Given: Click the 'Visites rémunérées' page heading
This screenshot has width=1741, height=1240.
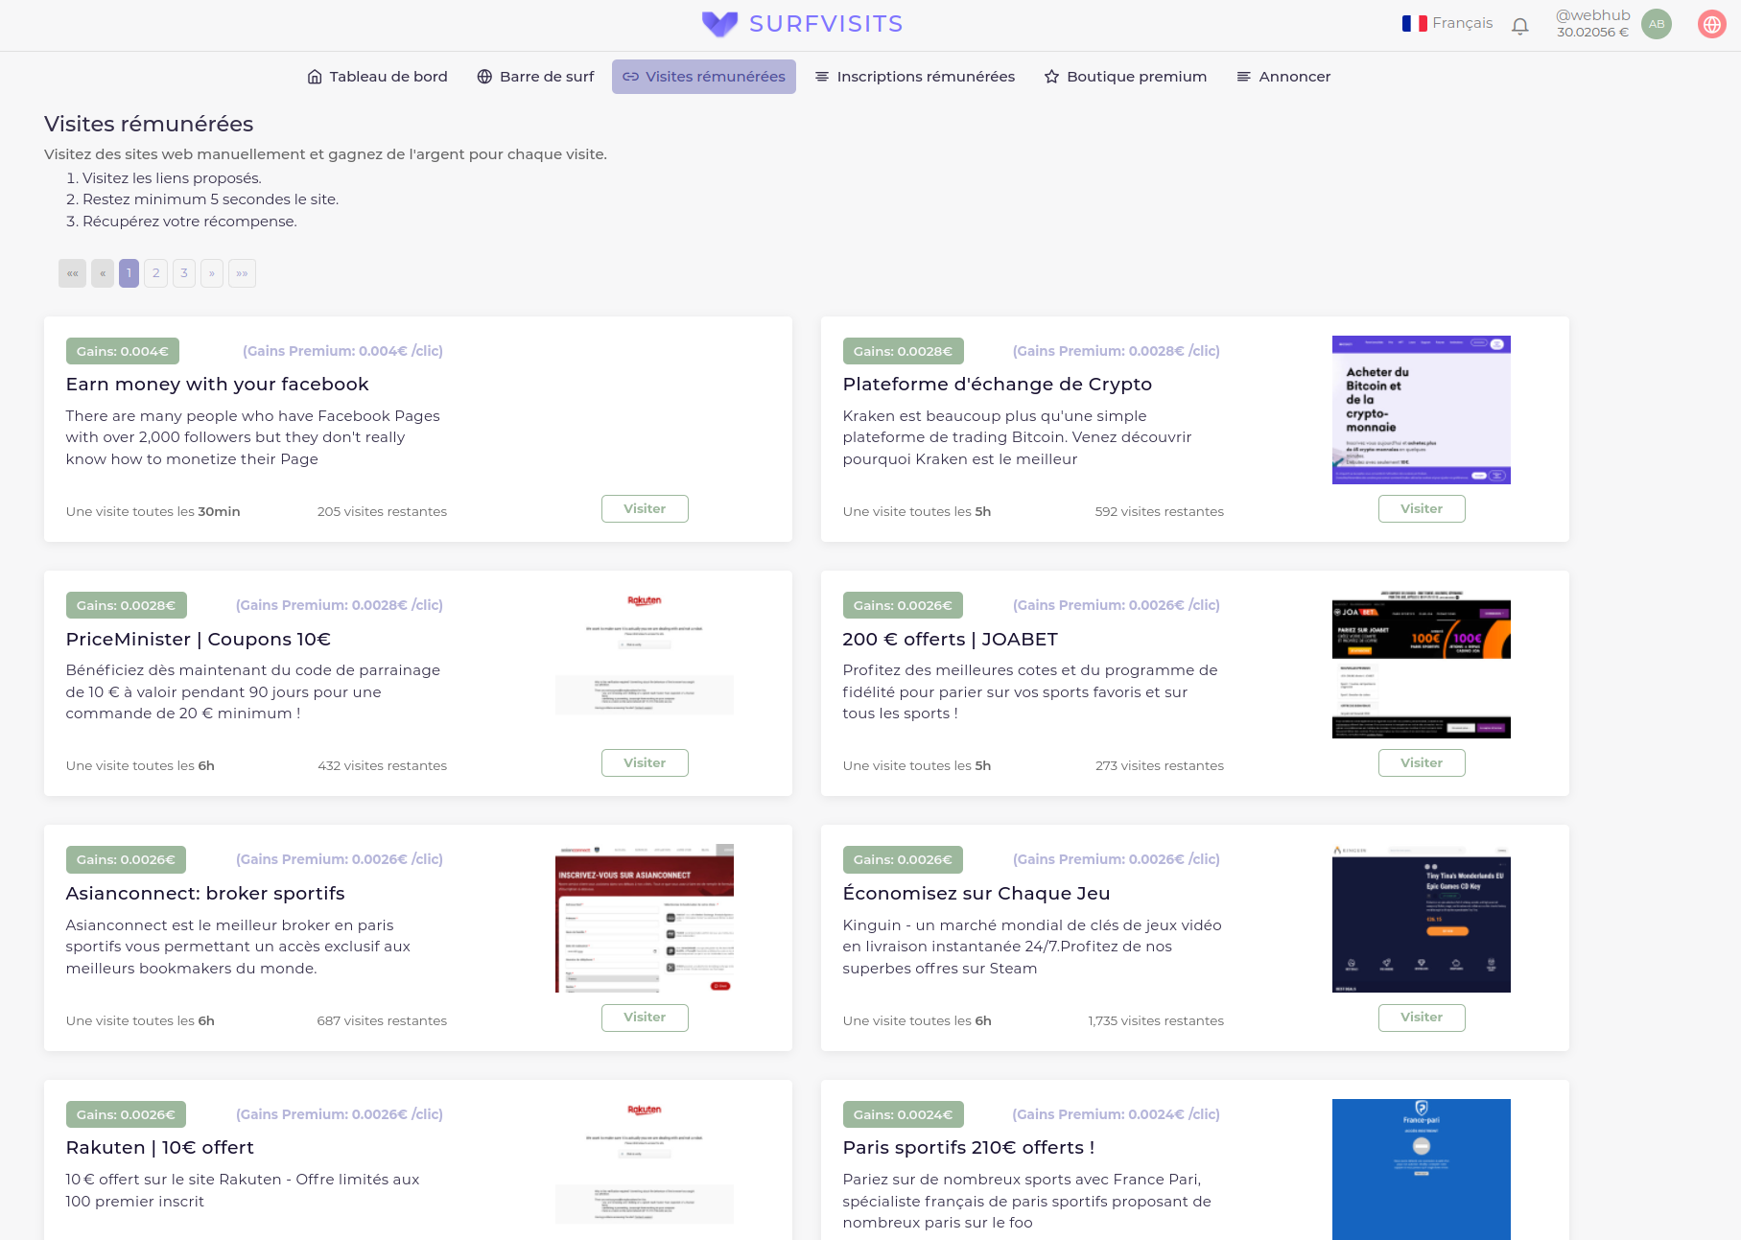Looking at the screenshot, I should (149, 124).
